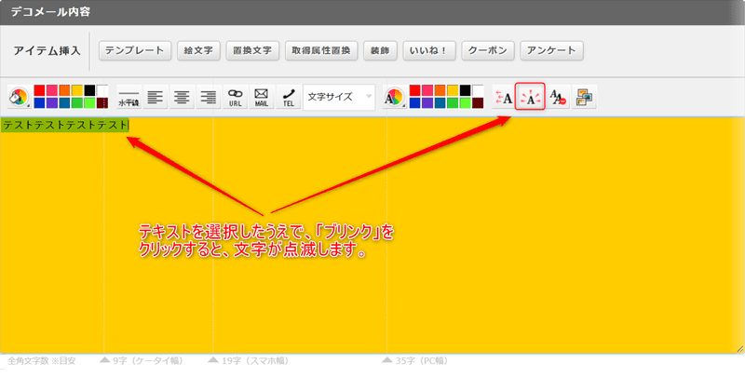Click the 置換文字 button
745x377 pixels.
[252, 50]
